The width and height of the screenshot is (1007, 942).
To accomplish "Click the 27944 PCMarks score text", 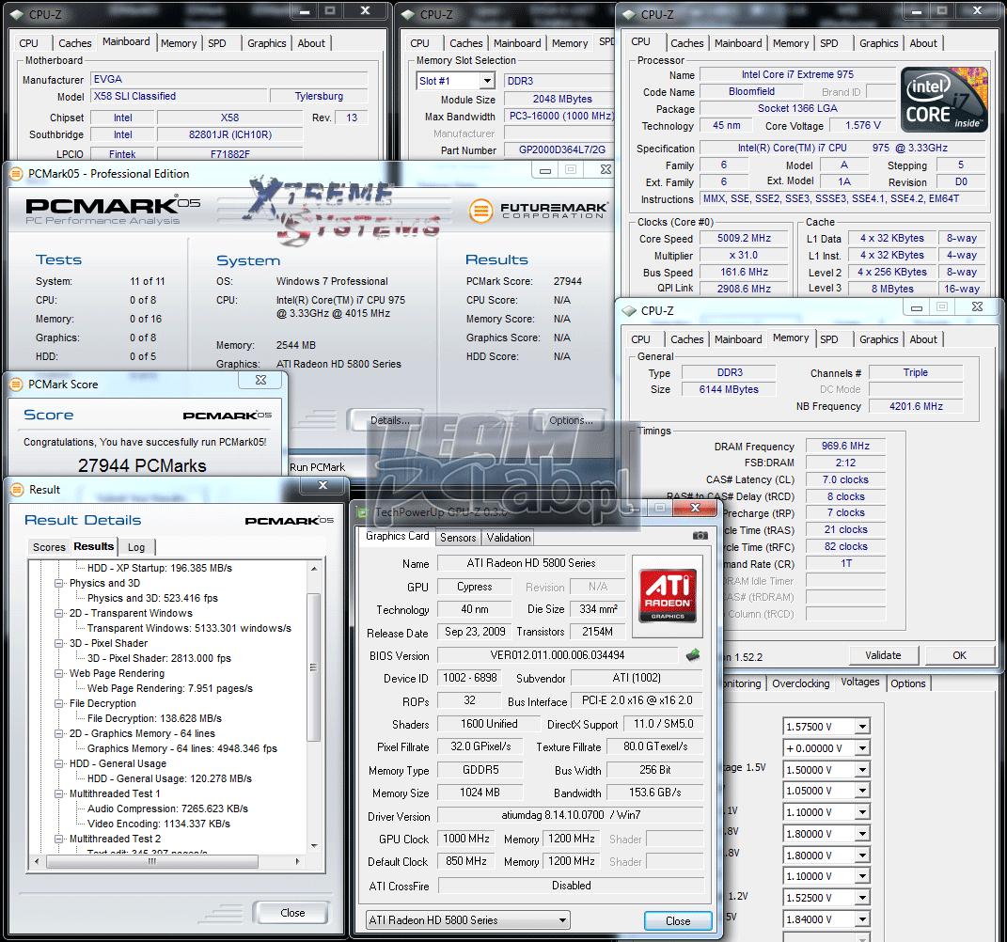I will (x=142, y=465).
